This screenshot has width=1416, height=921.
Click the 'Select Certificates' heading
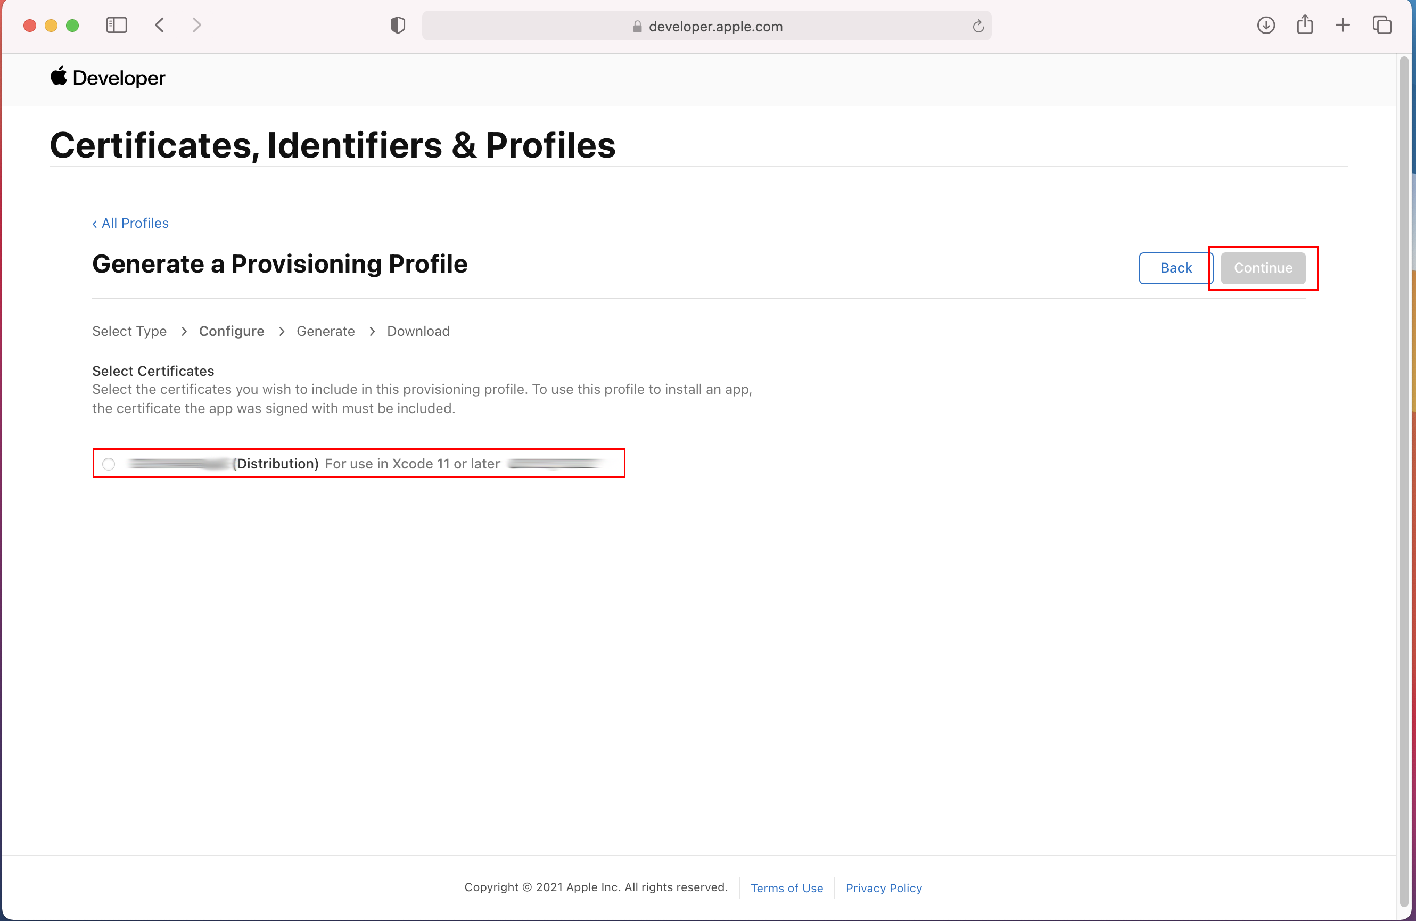point(153,371)
